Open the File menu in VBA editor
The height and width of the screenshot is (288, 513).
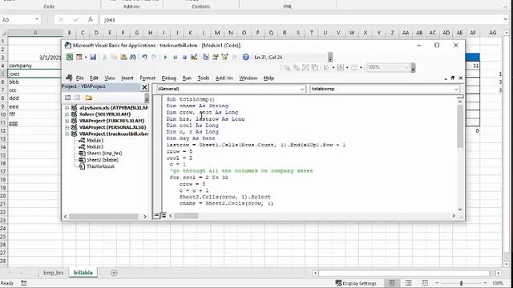79,78
